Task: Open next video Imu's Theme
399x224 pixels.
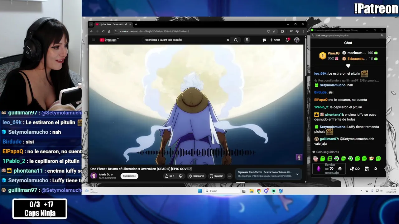Action: [x=265, y=172]
